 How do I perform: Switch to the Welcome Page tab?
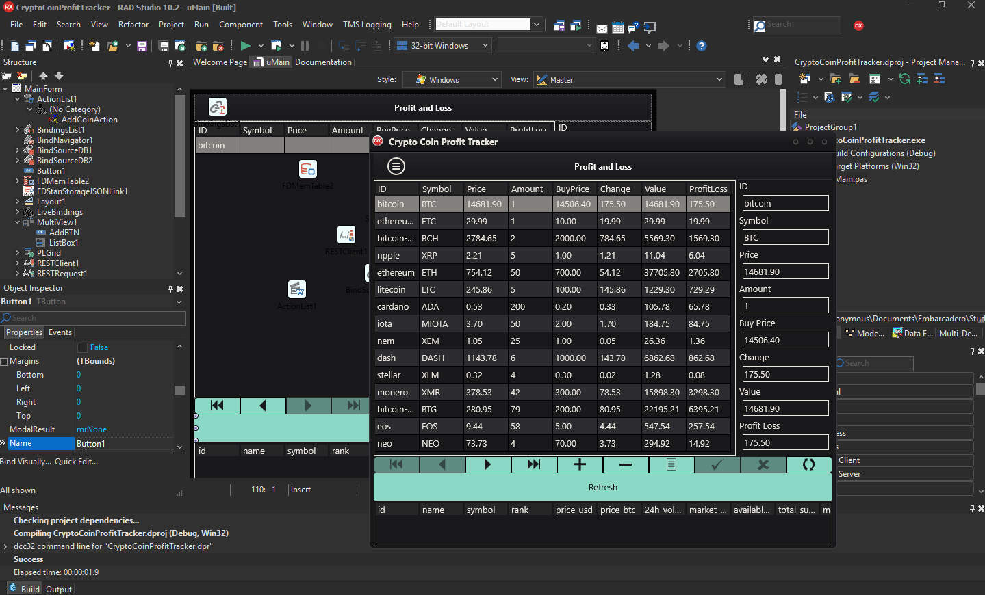click(220, 62)
